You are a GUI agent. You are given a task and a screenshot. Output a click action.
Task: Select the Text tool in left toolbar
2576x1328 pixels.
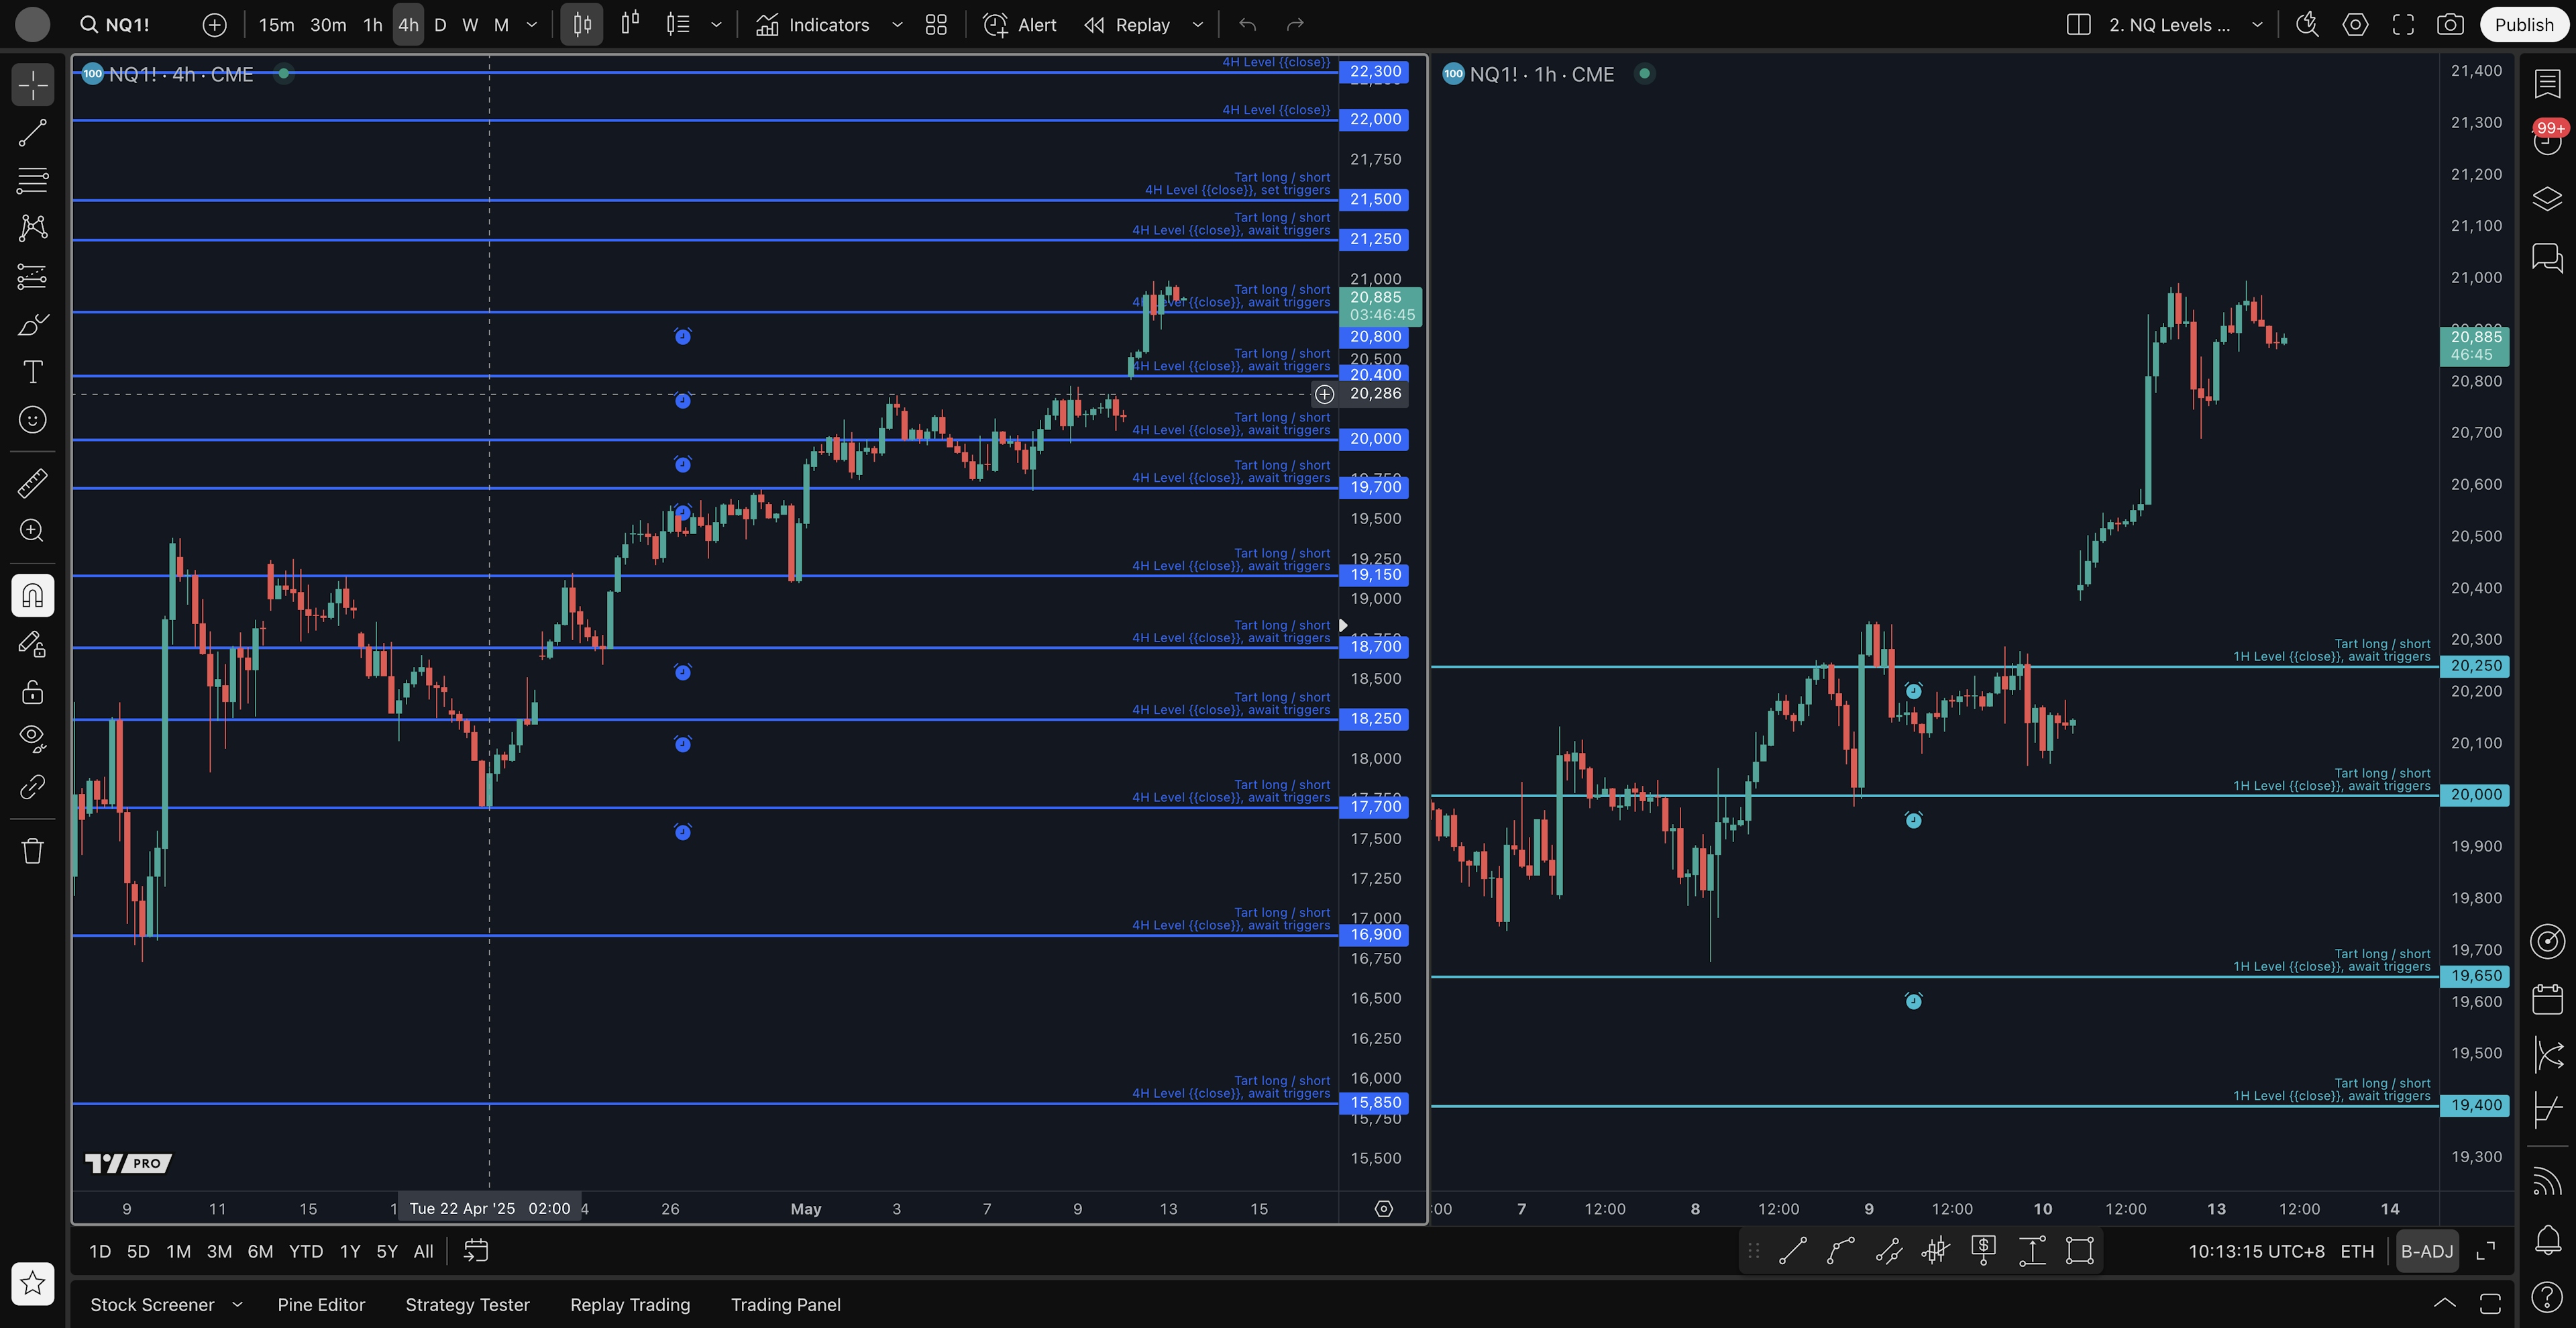[x=32, y=372]
